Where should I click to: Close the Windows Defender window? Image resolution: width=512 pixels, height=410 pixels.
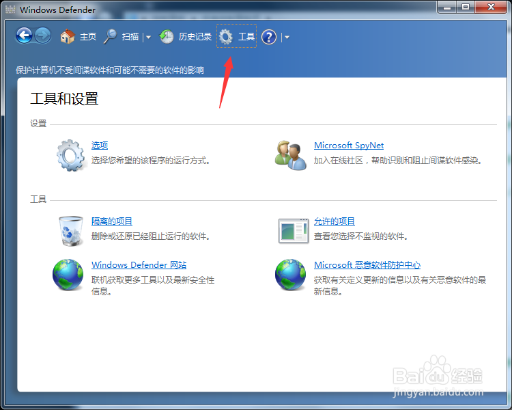pos(491,8)
